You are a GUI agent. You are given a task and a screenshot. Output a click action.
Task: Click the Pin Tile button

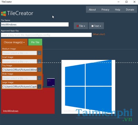coord(35,42)
